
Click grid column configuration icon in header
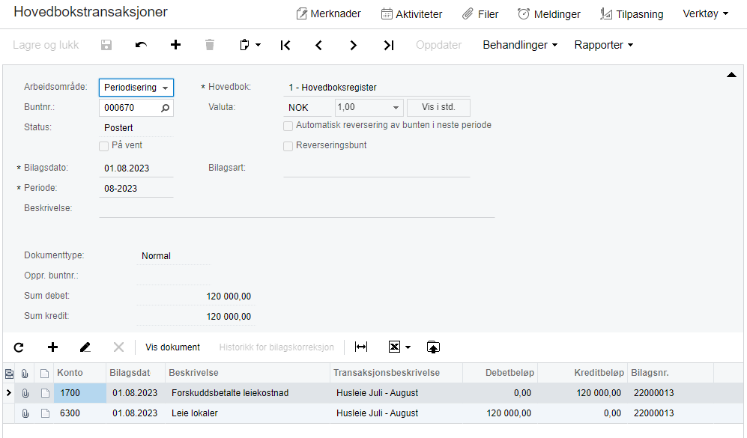pyautogui.click(x=9, y=374)
